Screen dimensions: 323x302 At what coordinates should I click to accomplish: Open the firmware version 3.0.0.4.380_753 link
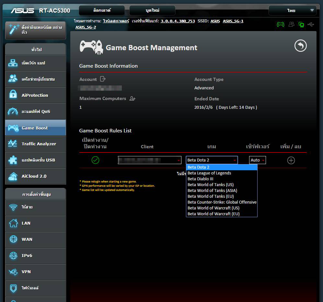click(178, 21)
